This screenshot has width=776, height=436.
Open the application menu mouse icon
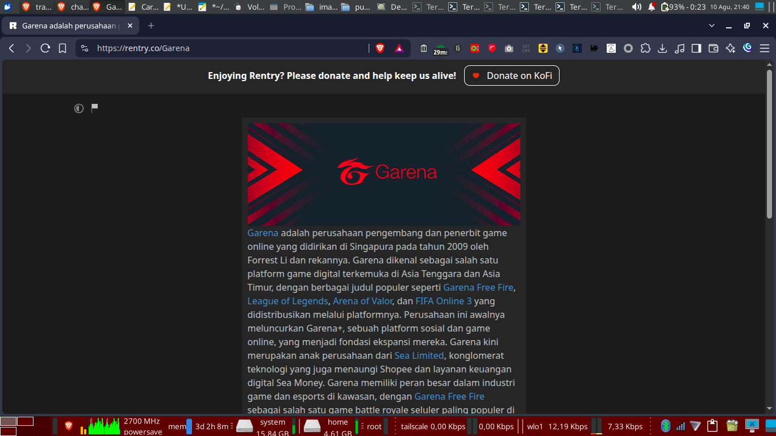tap(7, 7)
